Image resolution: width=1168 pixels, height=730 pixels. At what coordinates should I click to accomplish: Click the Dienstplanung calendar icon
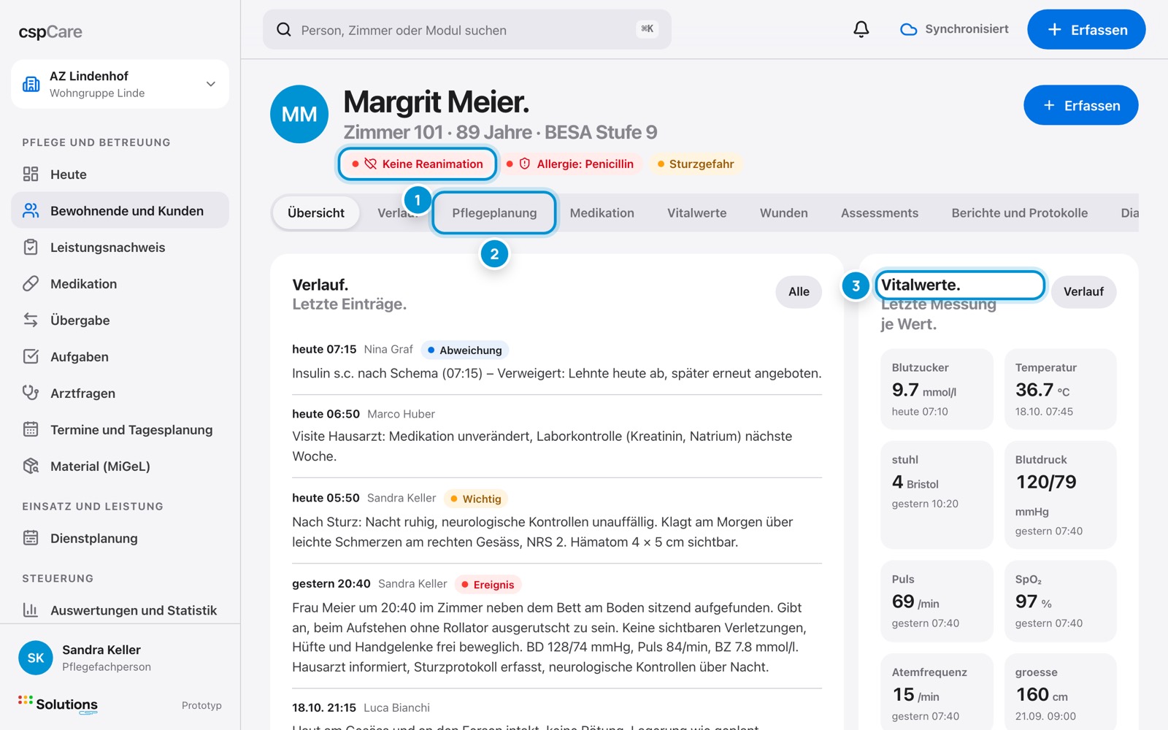(x=31, y=538)
